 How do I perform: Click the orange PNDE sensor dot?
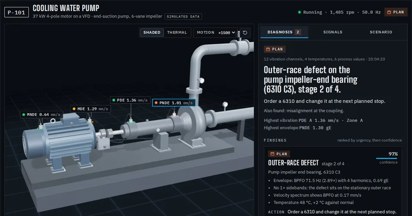pos(156,103)
